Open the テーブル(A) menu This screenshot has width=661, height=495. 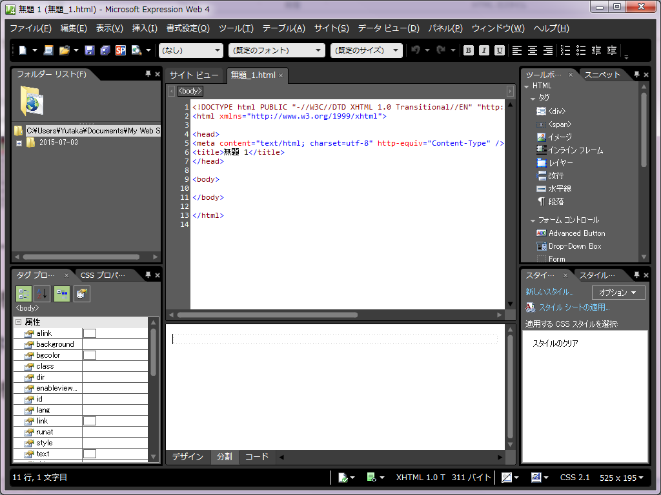pos(284,28)
